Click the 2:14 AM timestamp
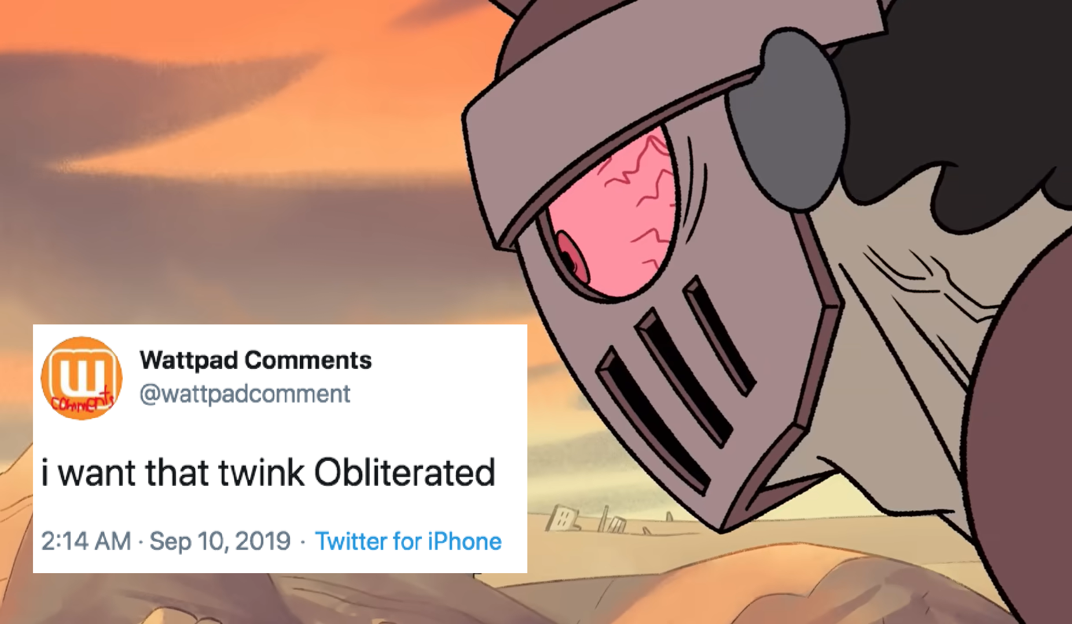The image size is (1072, 624). 86,541
